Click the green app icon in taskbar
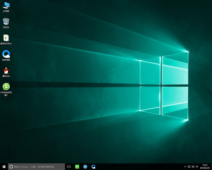 [x=77, y=167]
